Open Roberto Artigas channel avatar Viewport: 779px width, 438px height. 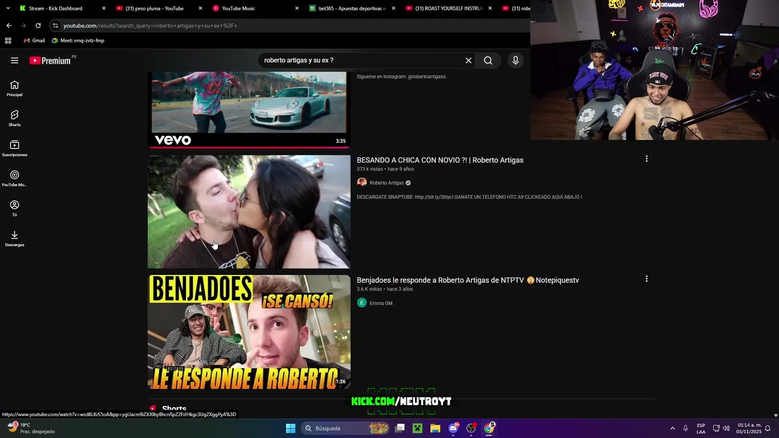(x=362, y=182)
